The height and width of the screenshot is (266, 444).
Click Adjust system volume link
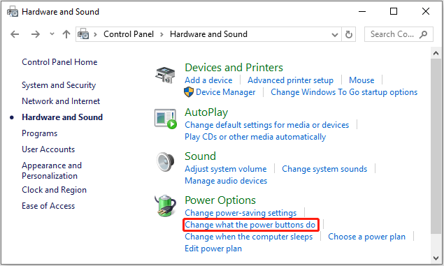(x=226, y=169)
